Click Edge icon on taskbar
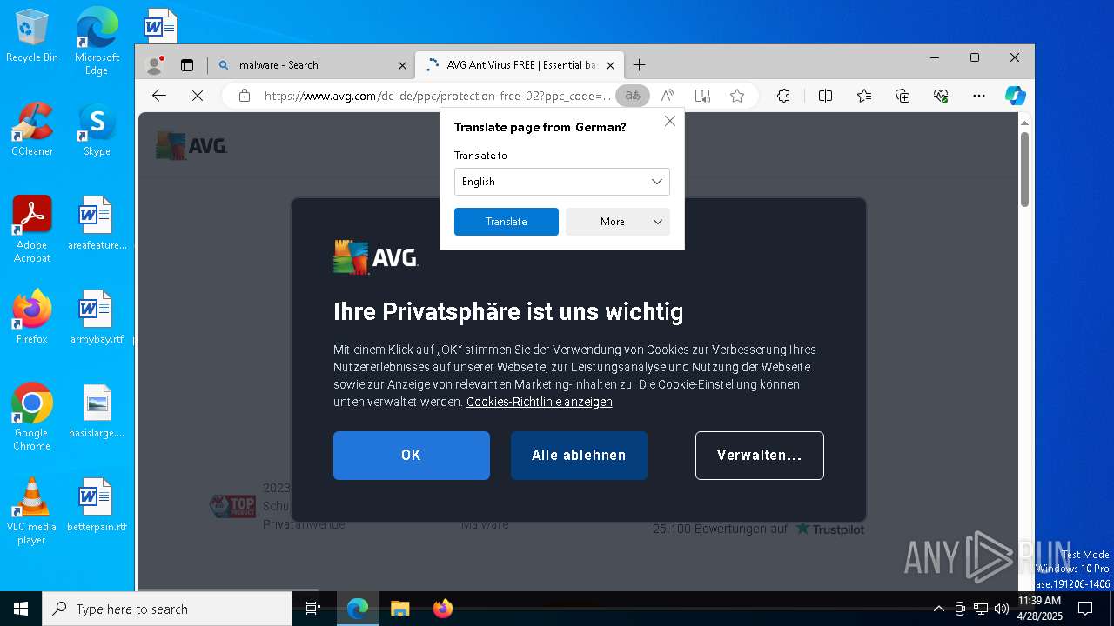 point(358,609)
